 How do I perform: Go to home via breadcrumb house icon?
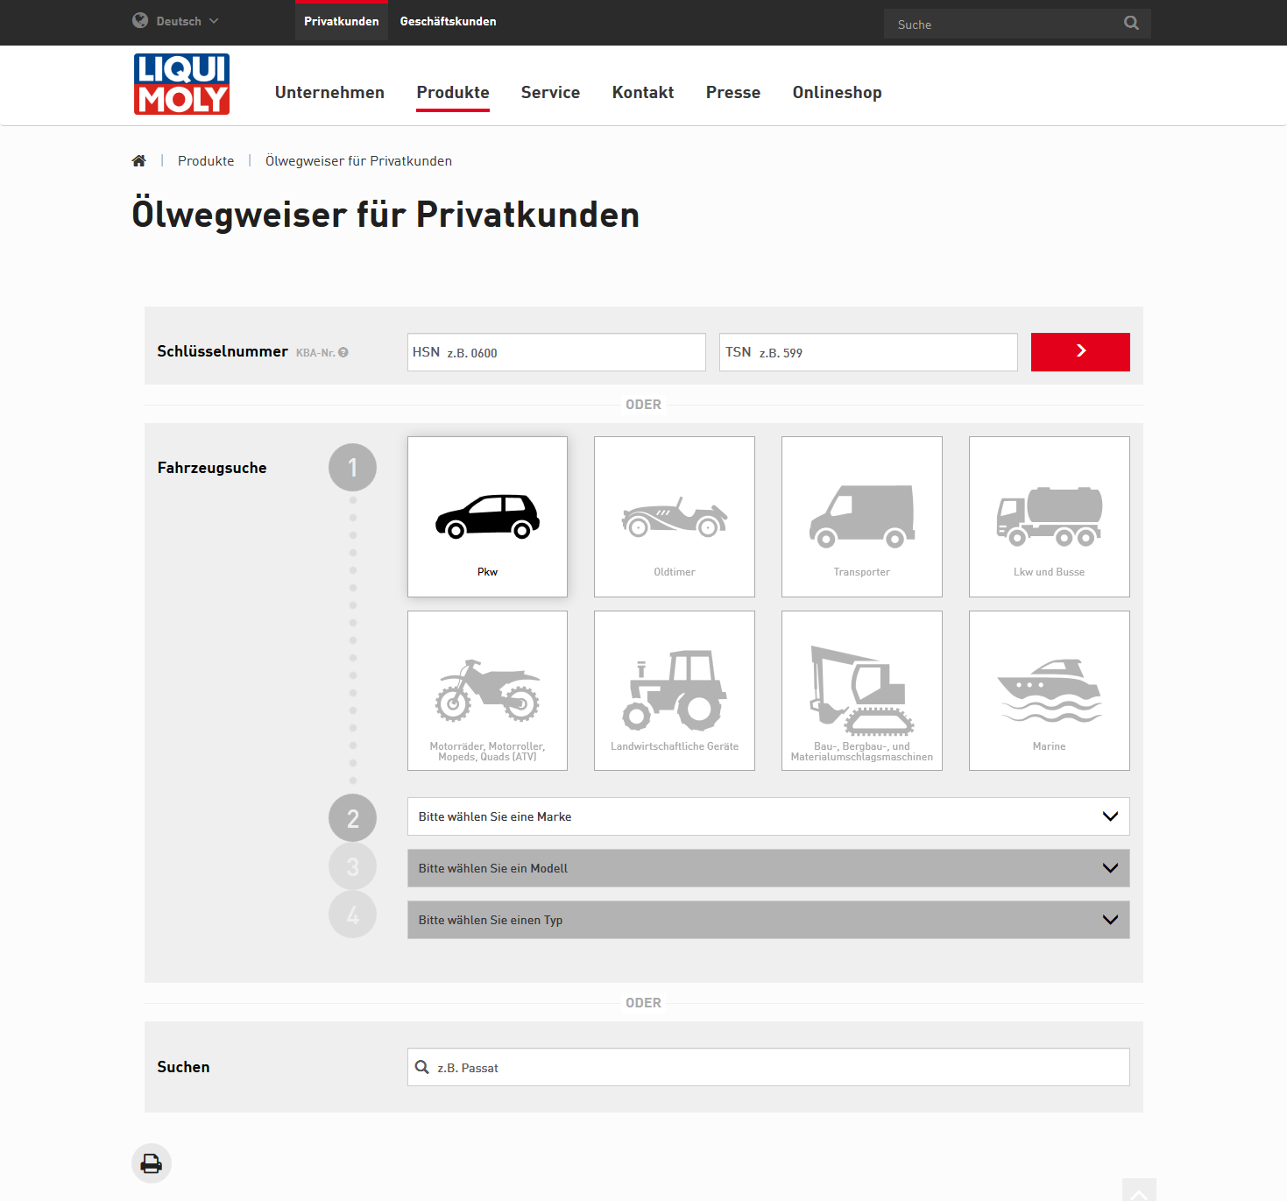point(138,161)
